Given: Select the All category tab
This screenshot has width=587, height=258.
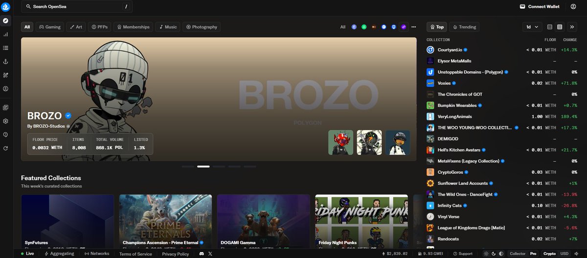Looking at the screenshot, I should pyautogui.click(x=27, y=27).
